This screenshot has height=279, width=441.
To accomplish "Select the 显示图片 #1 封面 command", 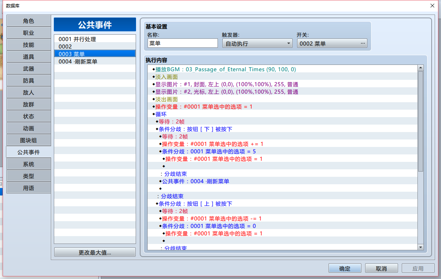I will [283, 84].
